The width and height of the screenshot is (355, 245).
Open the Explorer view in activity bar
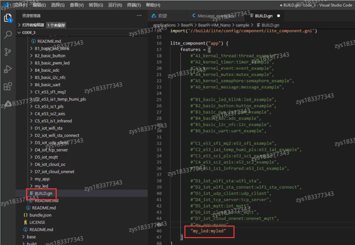click(8, 18)
